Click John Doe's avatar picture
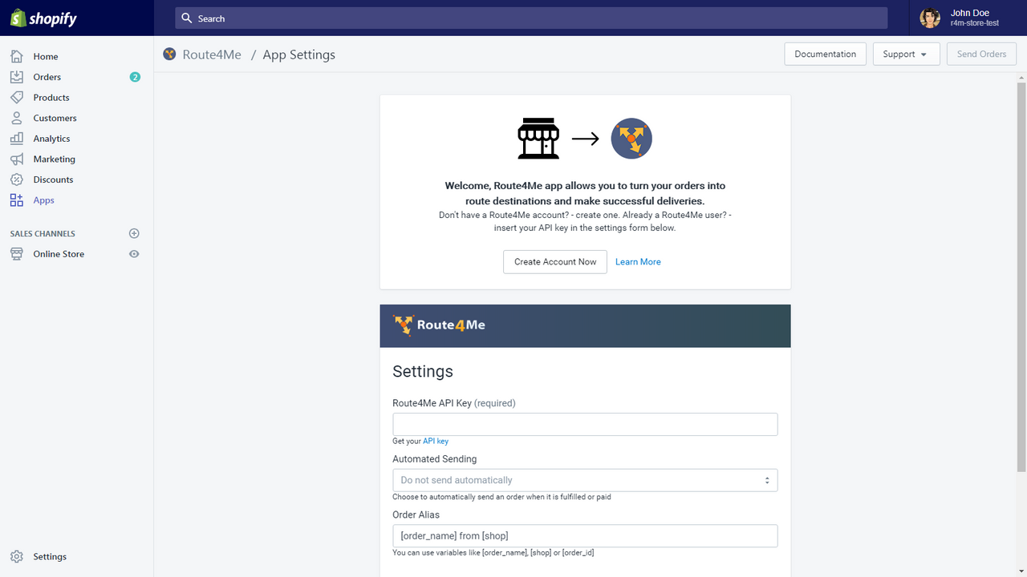This screenshot has height=577, width=1027. (x=930, y=18)
